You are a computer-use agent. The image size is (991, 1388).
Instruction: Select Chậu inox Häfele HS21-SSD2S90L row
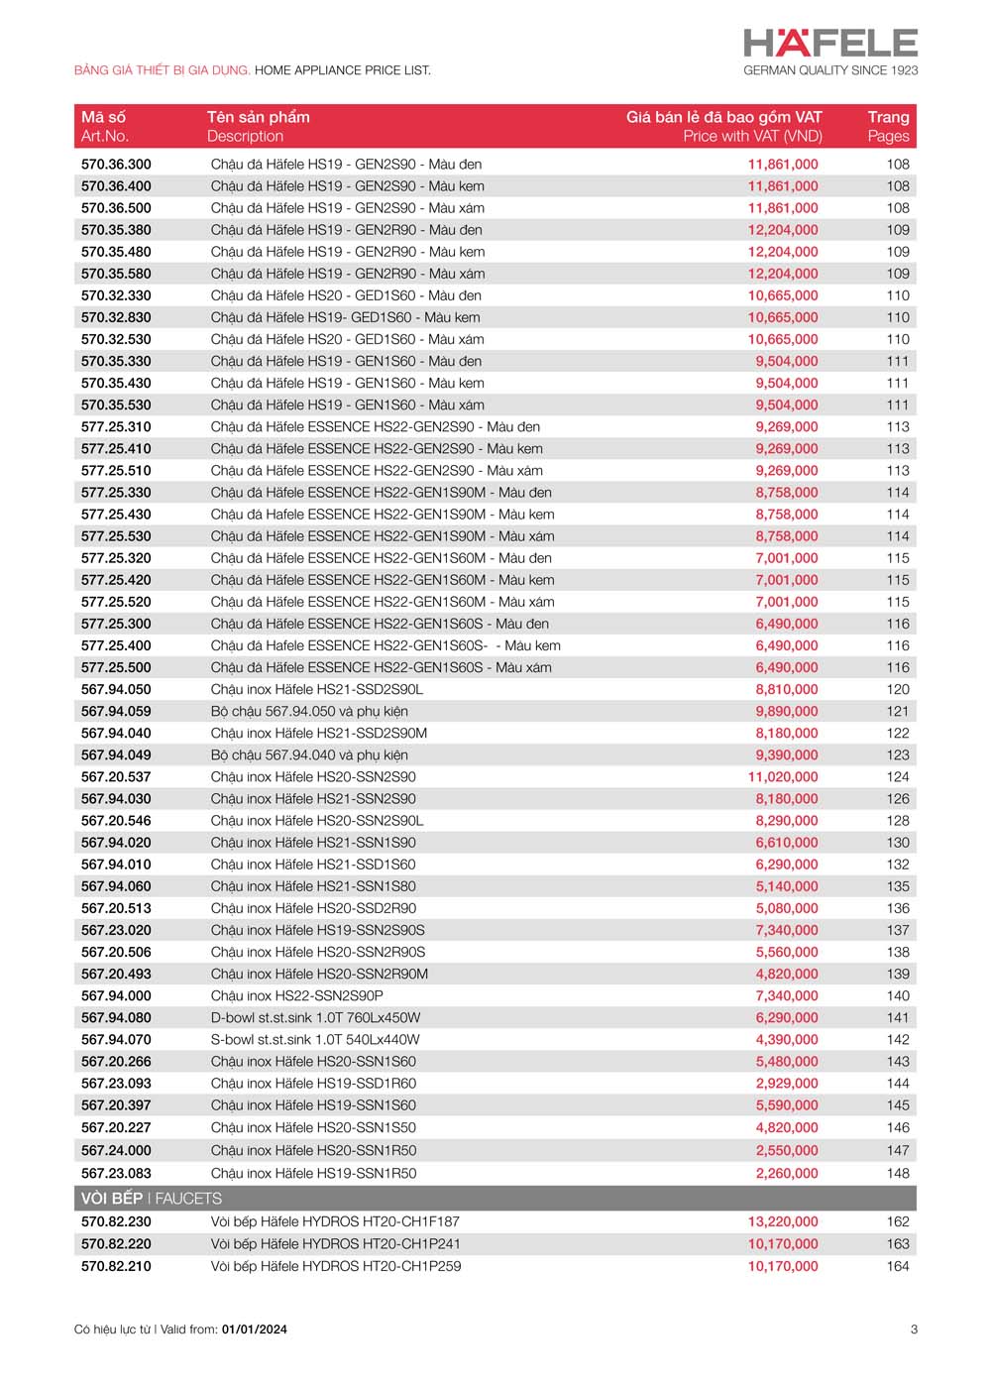click(316, 690)
